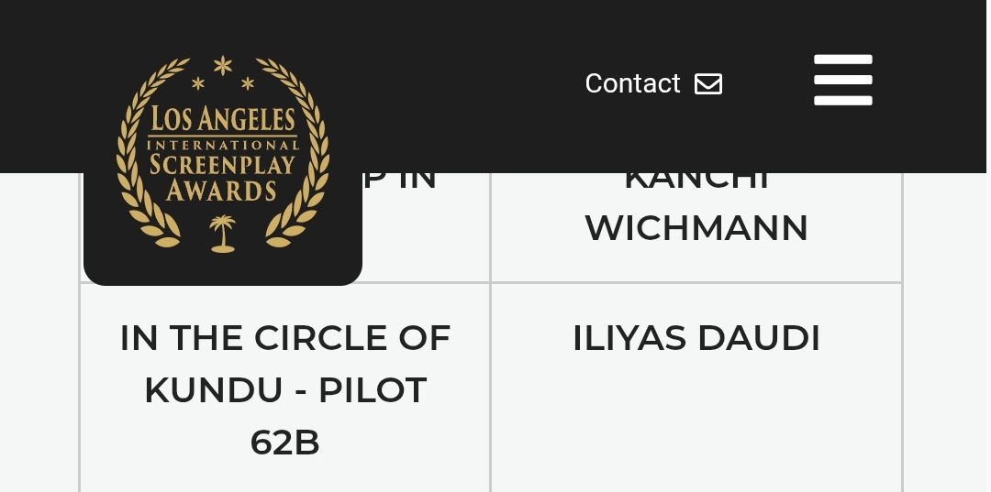Click the right laurel branch of the logo

(298, 155)
